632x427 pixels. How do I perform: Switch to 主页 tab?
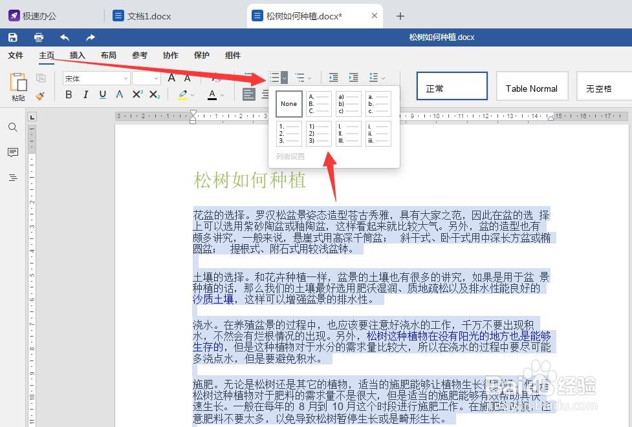click(x=47, y=56)
